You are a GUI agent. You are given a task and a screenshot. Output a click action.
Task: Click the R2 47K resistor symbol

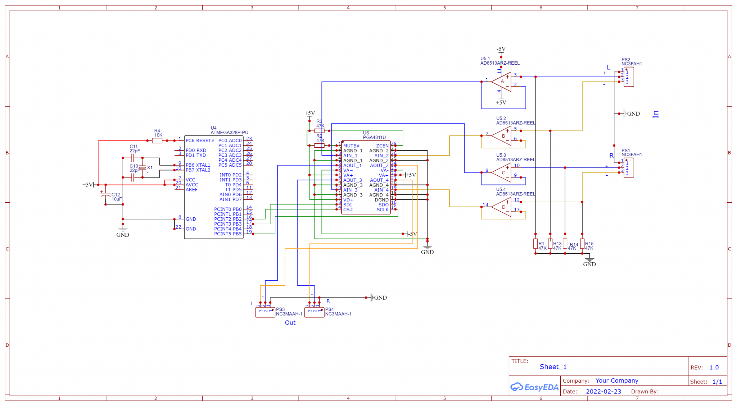[319, 146]
